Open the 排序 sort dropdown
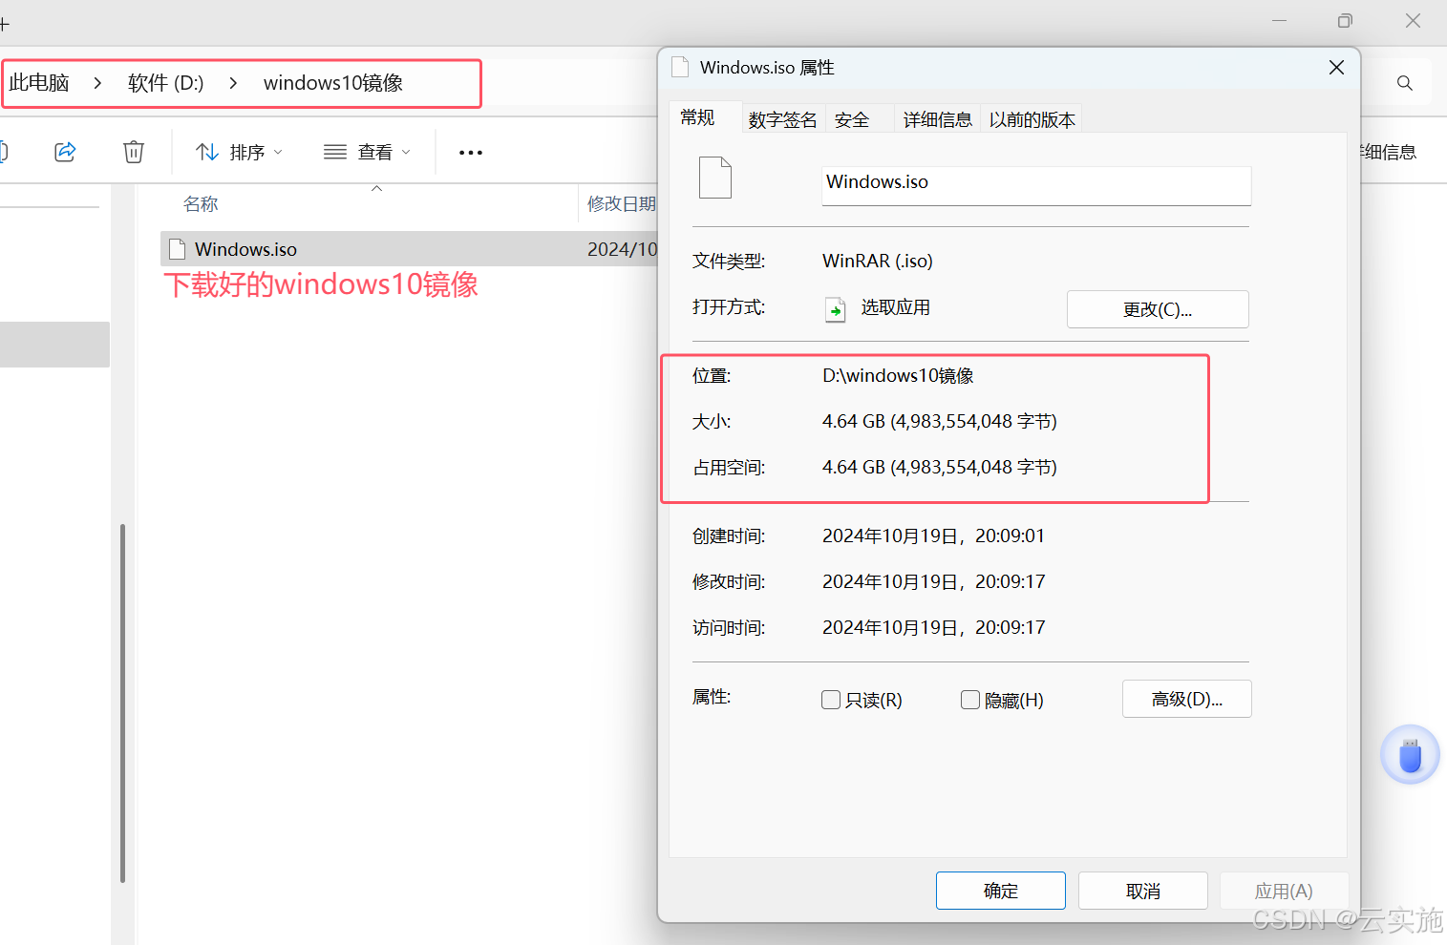The height and width of the screenshot is (945, 1447). tap(239, 152)
